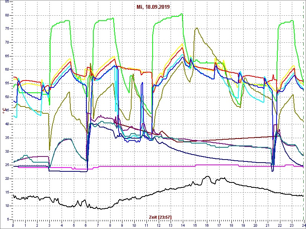Select the "Zeit [23:57]" time axis caption
This screenshot has height=229, width=306.
[x=160, y=217]
